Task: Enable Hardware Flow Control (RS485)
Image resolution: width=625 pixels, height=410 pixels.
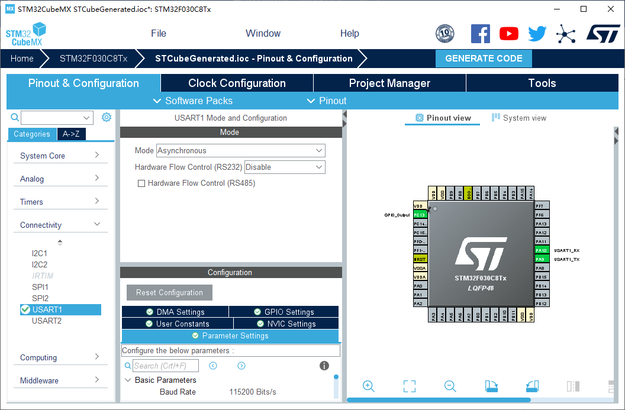Action: [141, 183]
